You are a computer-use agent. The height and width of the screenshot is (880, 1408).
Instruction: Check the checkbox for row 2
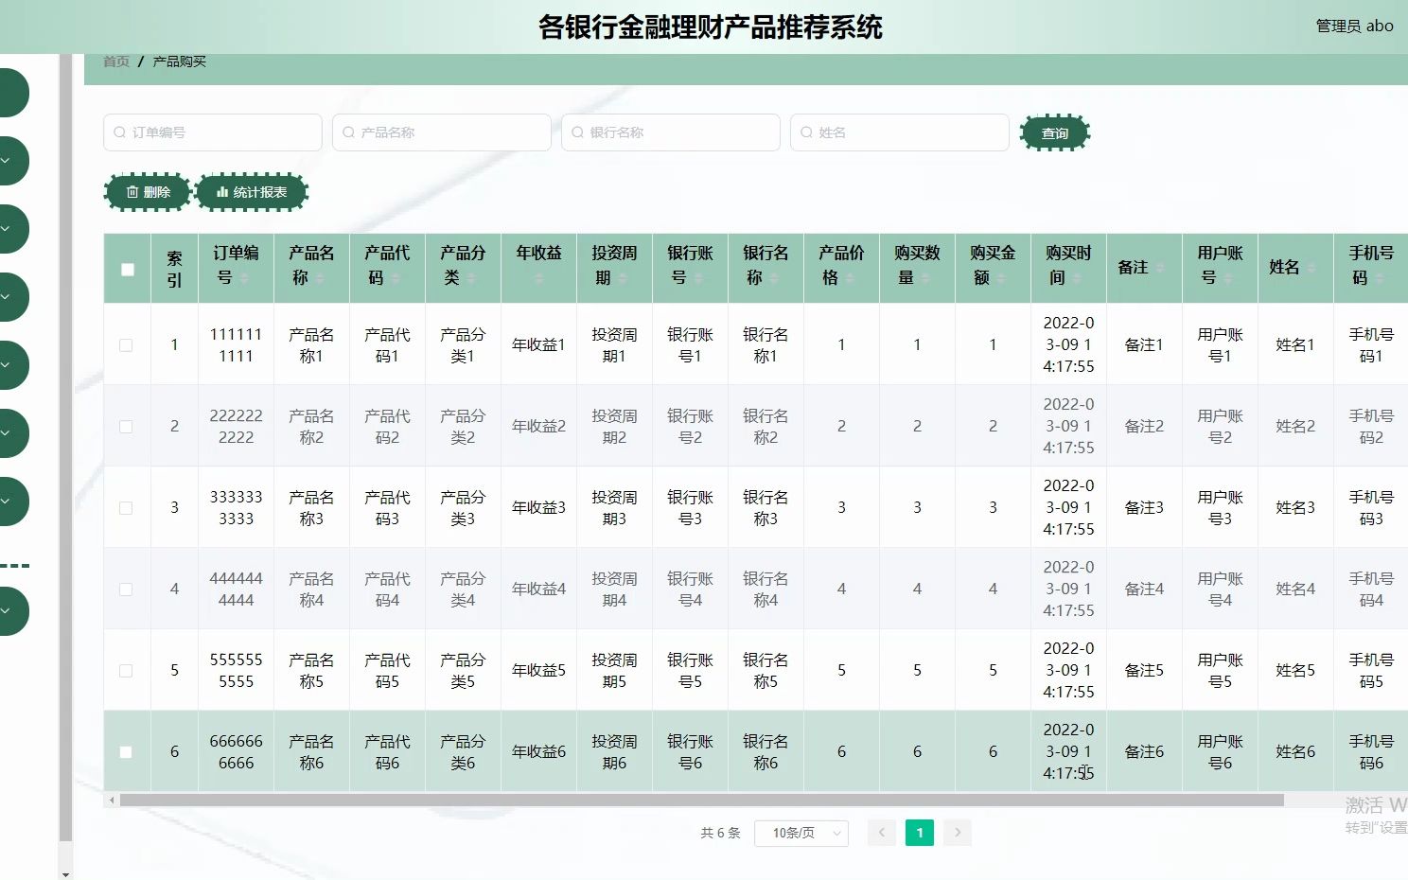(x=126, y=427)
